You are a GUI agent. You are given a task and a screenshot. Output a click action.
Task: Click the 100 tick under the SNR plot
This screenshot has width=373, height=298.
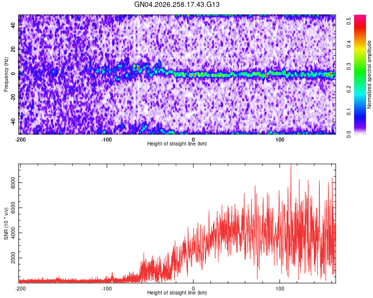tap(280, 289)
